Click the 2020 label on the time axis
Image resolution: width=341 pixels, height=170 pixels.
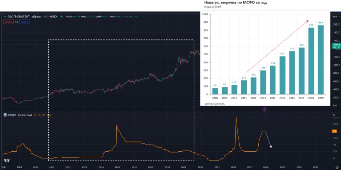[200, 167]
